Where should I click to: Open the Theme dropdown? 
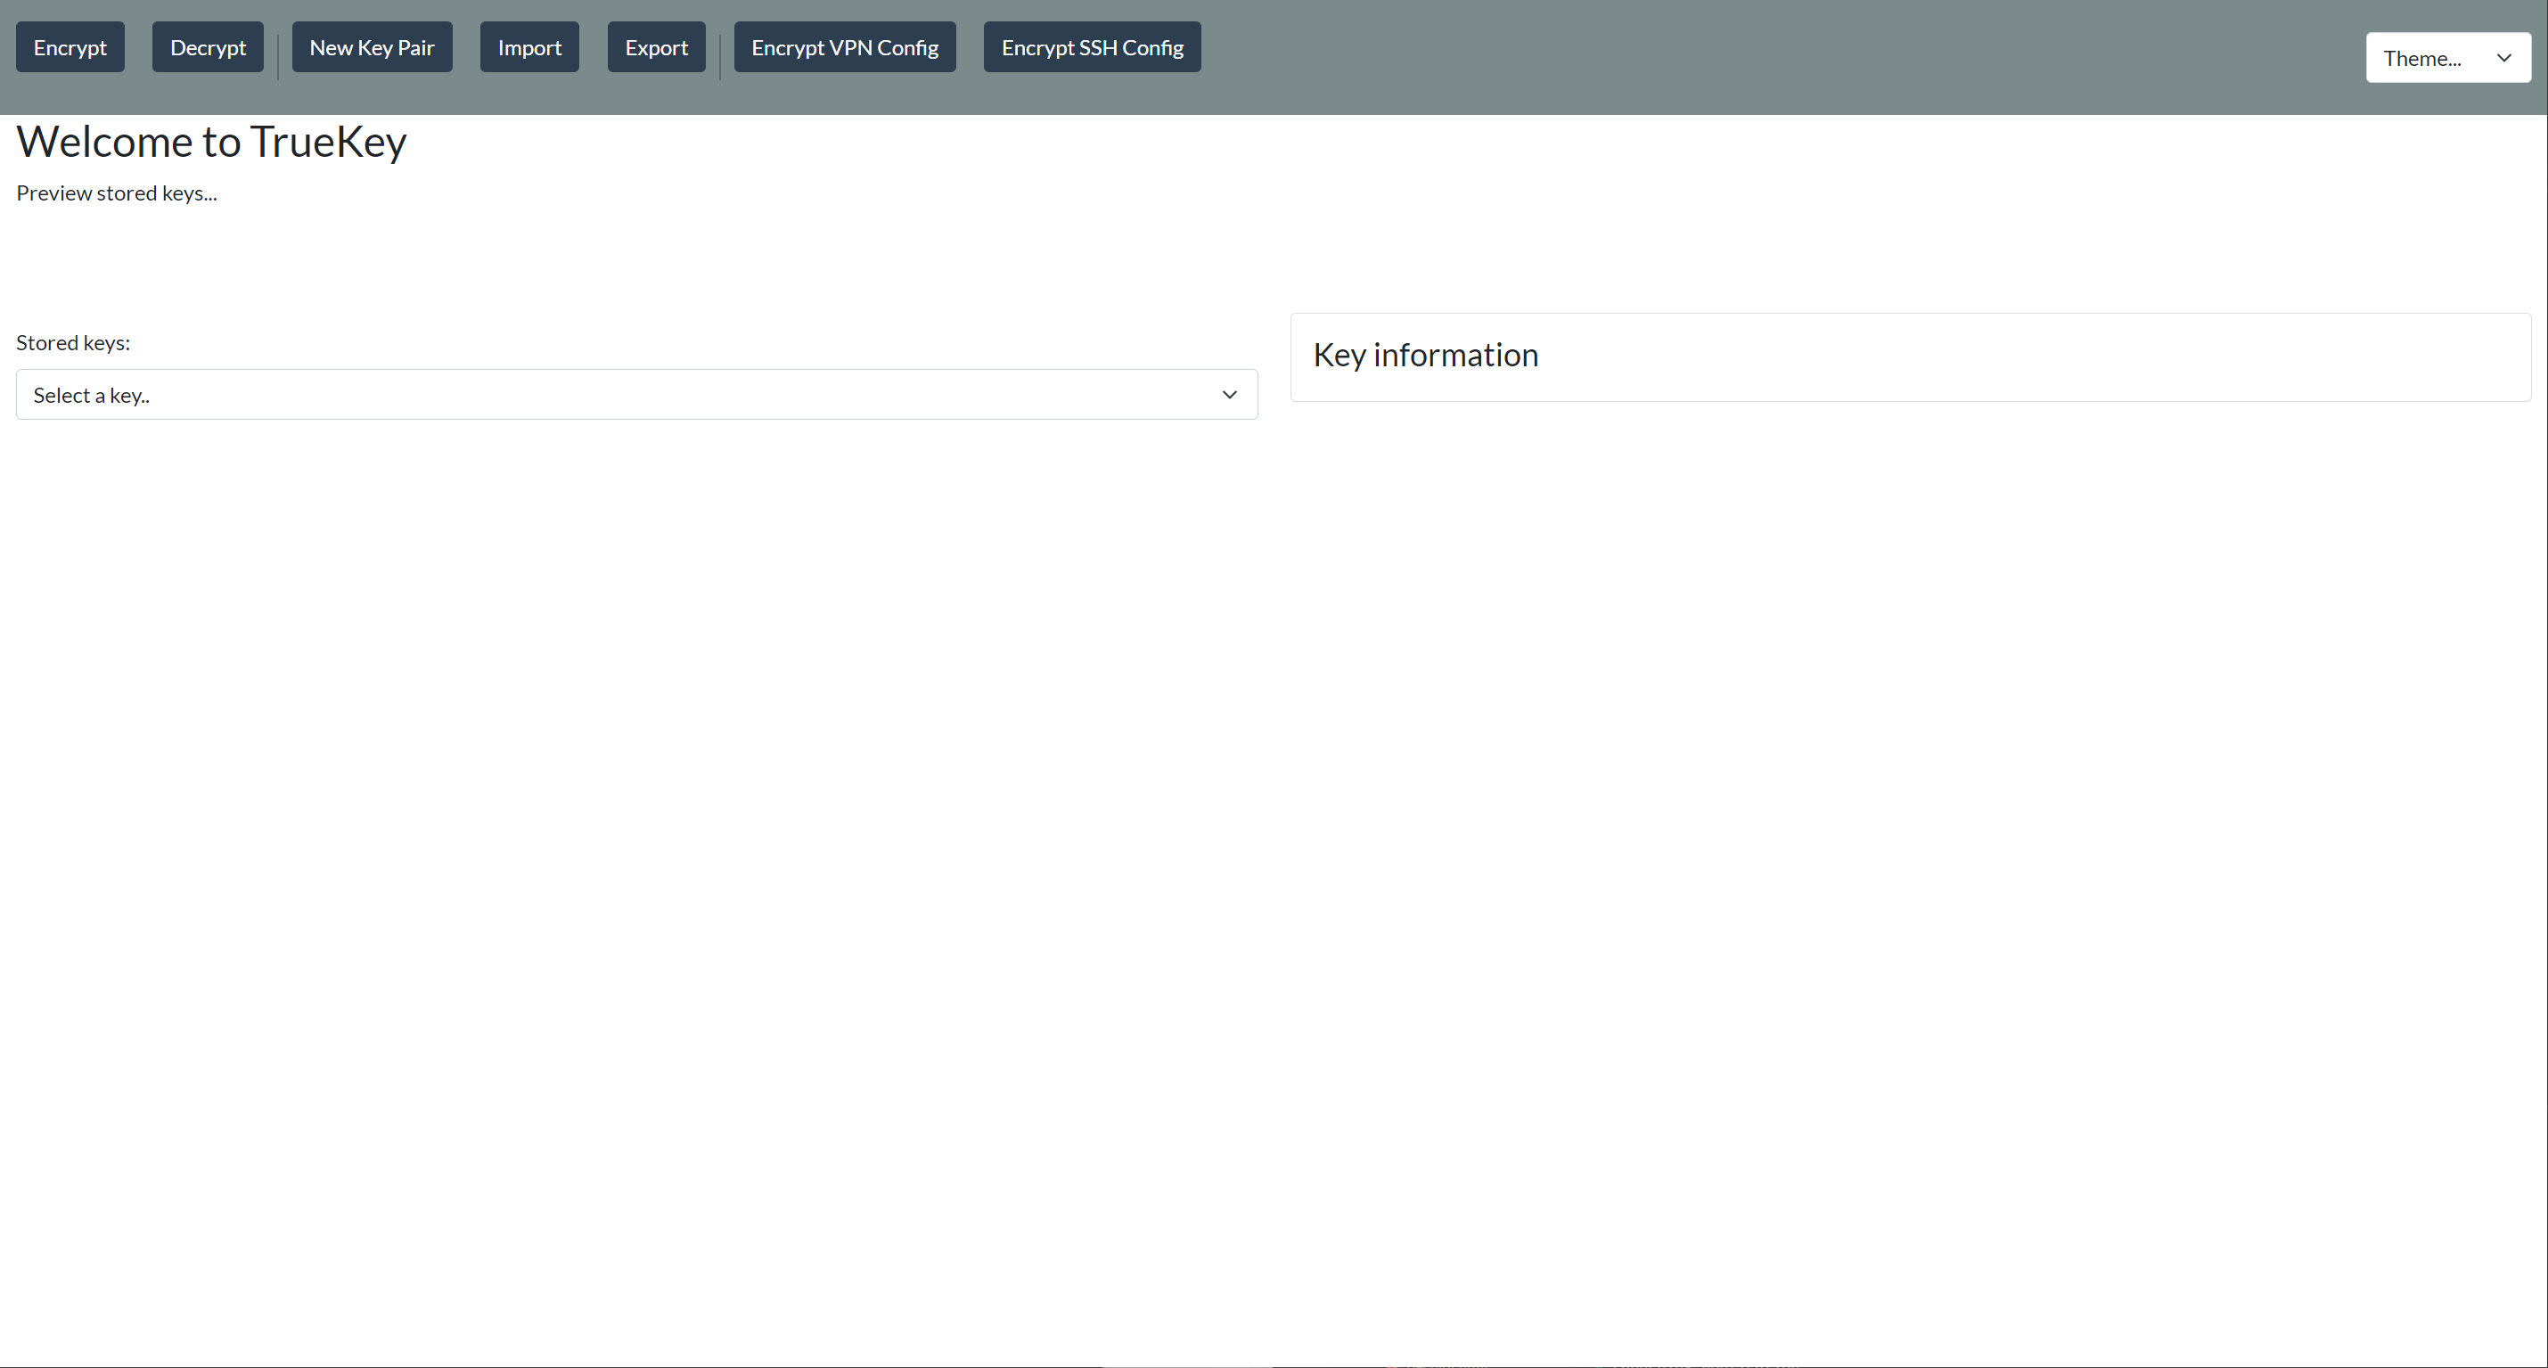pos(2448,57)
